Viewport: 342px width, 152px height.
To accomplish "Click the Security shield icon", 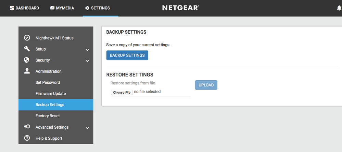I will coord(27,60).
